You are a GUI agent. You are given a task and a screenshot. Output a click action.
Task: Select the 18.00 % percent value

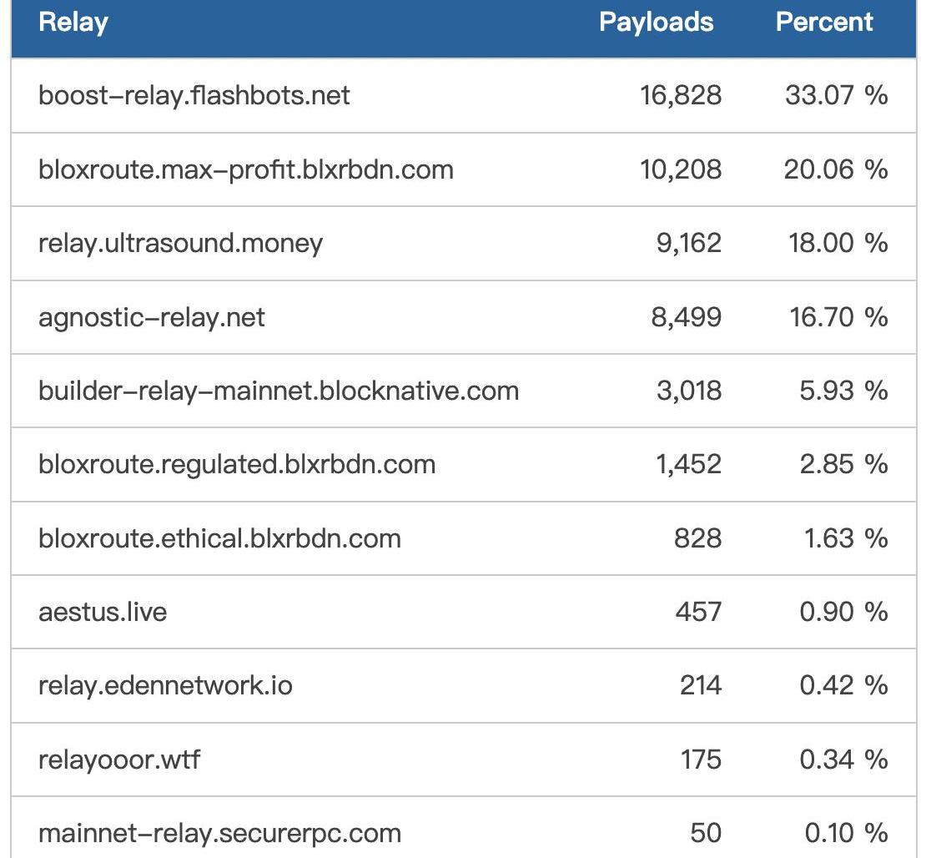[x=838, y=244]
